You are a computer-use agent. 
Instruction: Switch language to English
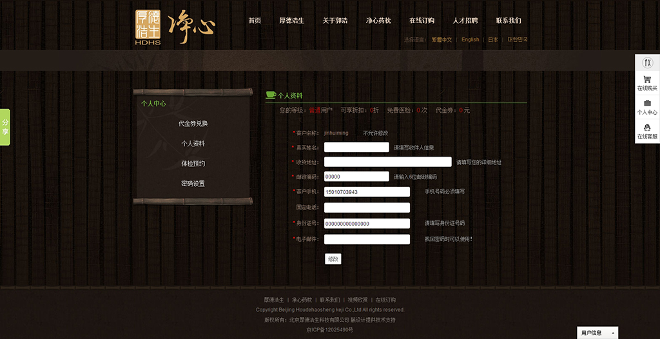[x=470, y=40]
